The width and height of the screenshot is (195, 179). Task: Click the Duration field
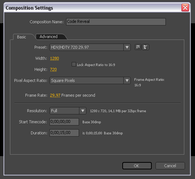click(64, 133)
